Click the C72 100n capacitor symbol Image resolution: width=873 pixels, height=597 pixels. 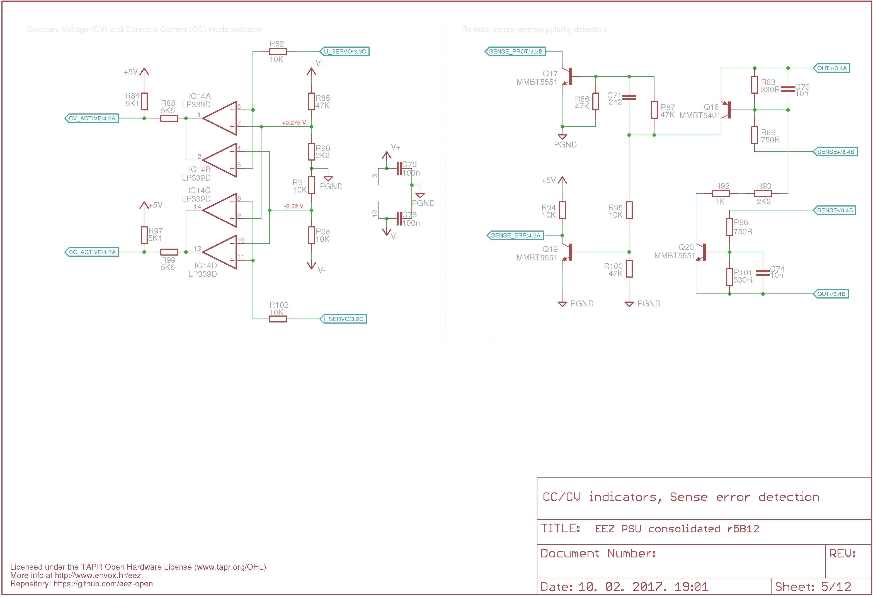pyautogui.click(x=399, y=169)
